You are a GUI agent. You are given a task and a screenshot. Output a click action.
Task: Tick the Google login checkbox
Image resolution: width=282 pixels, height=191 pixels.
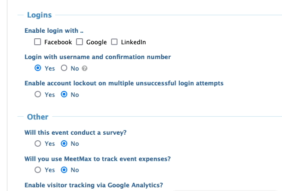80,42
